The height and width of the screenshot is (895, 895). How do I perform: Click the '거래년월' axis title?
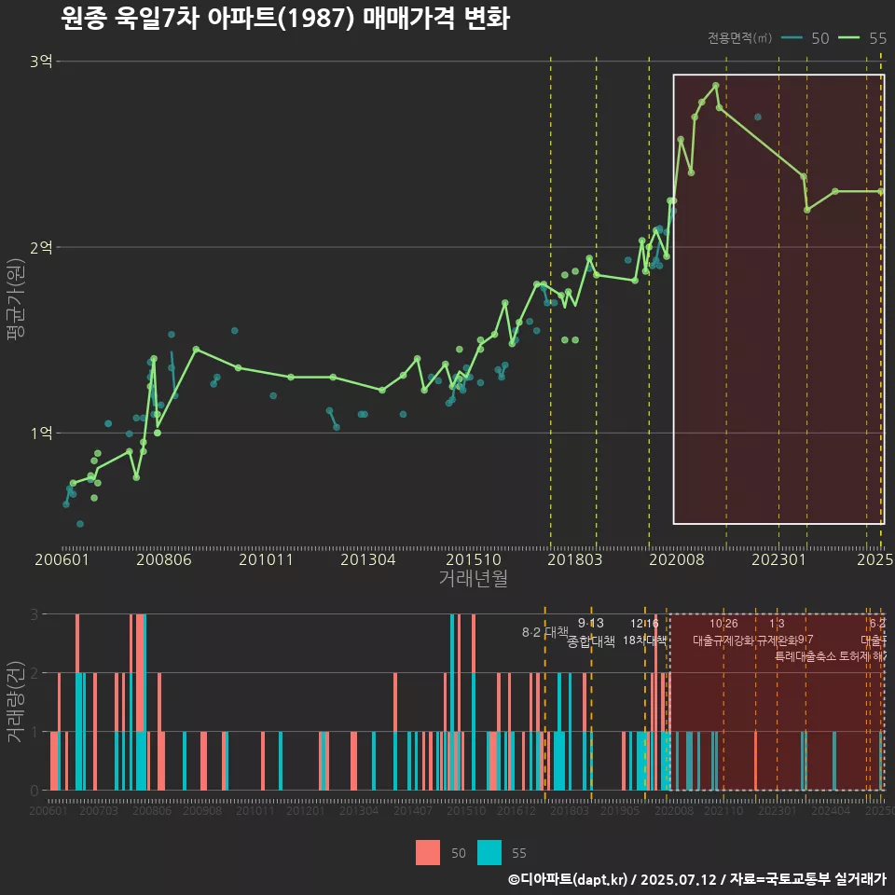(474, 578)
